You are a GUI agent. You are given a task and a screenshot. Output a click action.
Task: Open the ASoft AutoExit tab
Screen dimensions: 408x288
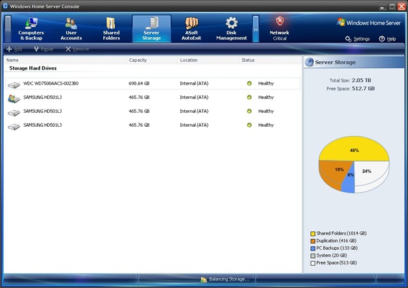(191, 29)
